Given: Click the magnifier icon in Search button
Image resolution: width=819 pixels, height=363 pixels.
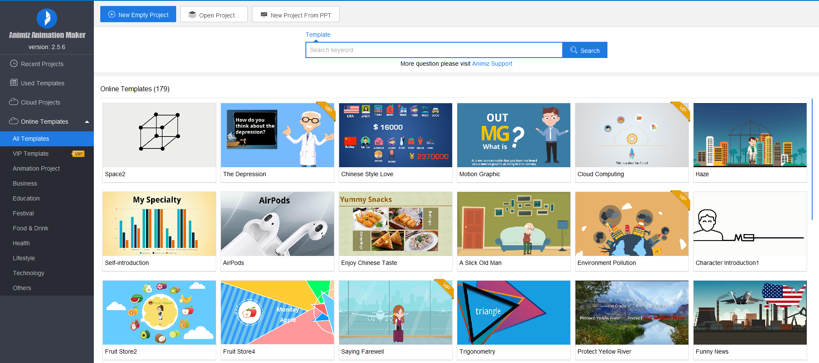Looking at the screenshot, I should coord(574,50).
